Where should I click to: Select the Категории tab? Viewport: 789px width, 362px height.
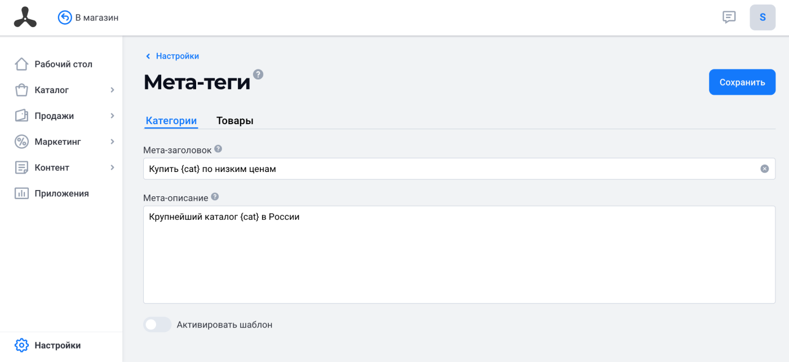pos(171,121)
